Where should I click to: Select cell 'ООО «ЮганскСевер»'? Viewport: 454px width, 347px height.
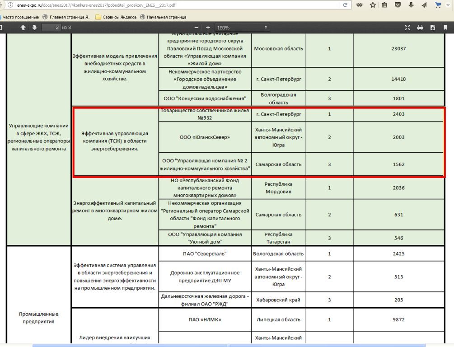point(205,137)
